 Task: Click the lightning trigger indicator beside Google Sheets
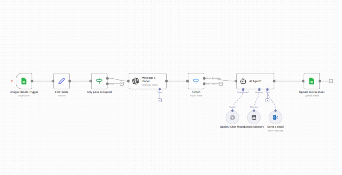12,81
